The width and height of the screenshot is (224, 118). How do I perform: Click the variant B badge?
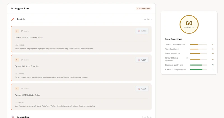pos(17,60)
